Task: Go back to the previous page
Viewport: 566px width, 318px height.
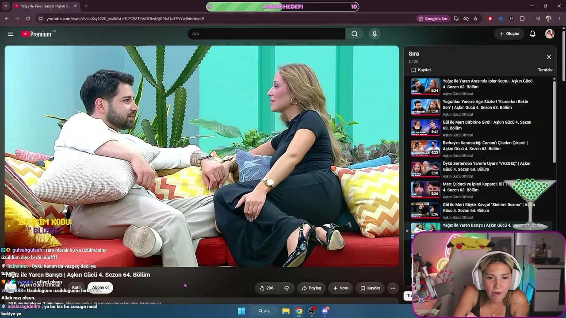Action: point(7,19)
